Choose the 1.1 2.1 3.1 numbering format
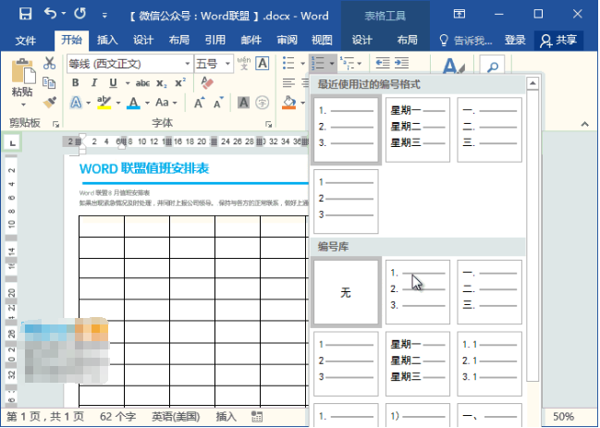Image resolution: width=600 pixels, height=428 pixels. [489, 363]
